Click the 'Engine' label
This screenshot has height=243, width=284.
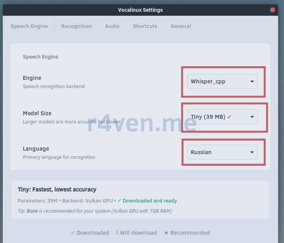coord(32,78)
